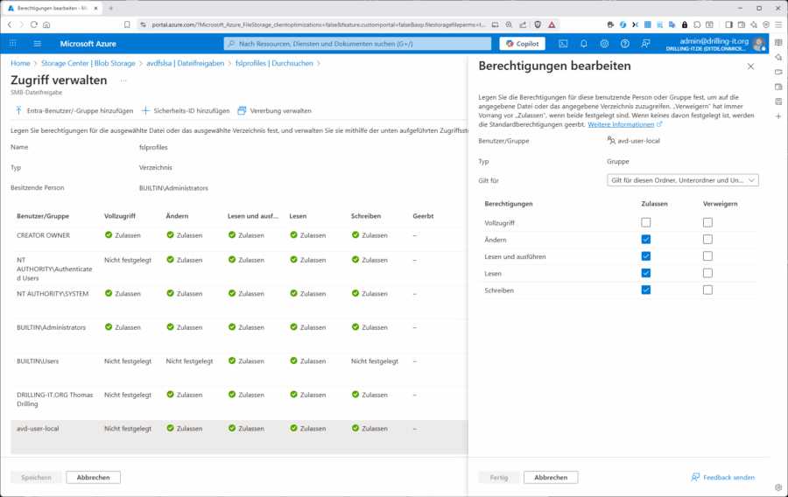Open the account avatar menu

(x=759, y=44)
